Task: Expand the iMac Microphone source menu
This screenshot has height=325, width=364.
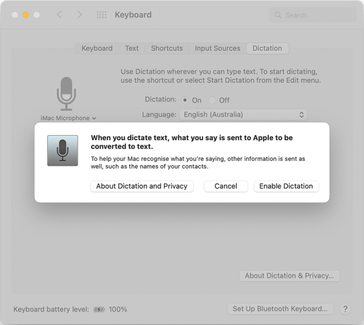Action: pyautogui.click(x=68, y=118)
